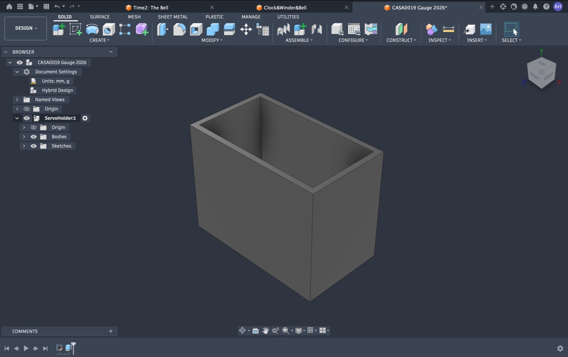Select the Create Sketch tool
Image resolution: width=568 pixels, height=357 pixels.
click(75, 29)
